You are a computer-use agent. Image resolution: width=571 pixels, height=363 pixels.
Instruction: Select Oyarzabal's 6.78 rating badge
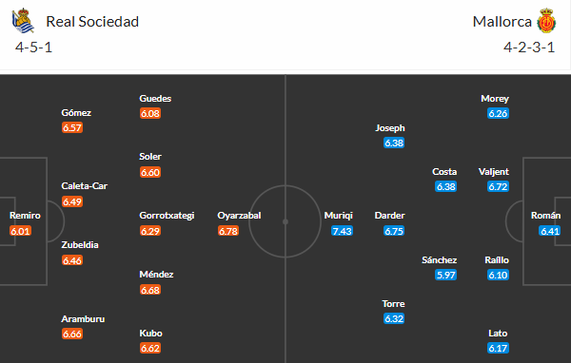click(228, 231)
